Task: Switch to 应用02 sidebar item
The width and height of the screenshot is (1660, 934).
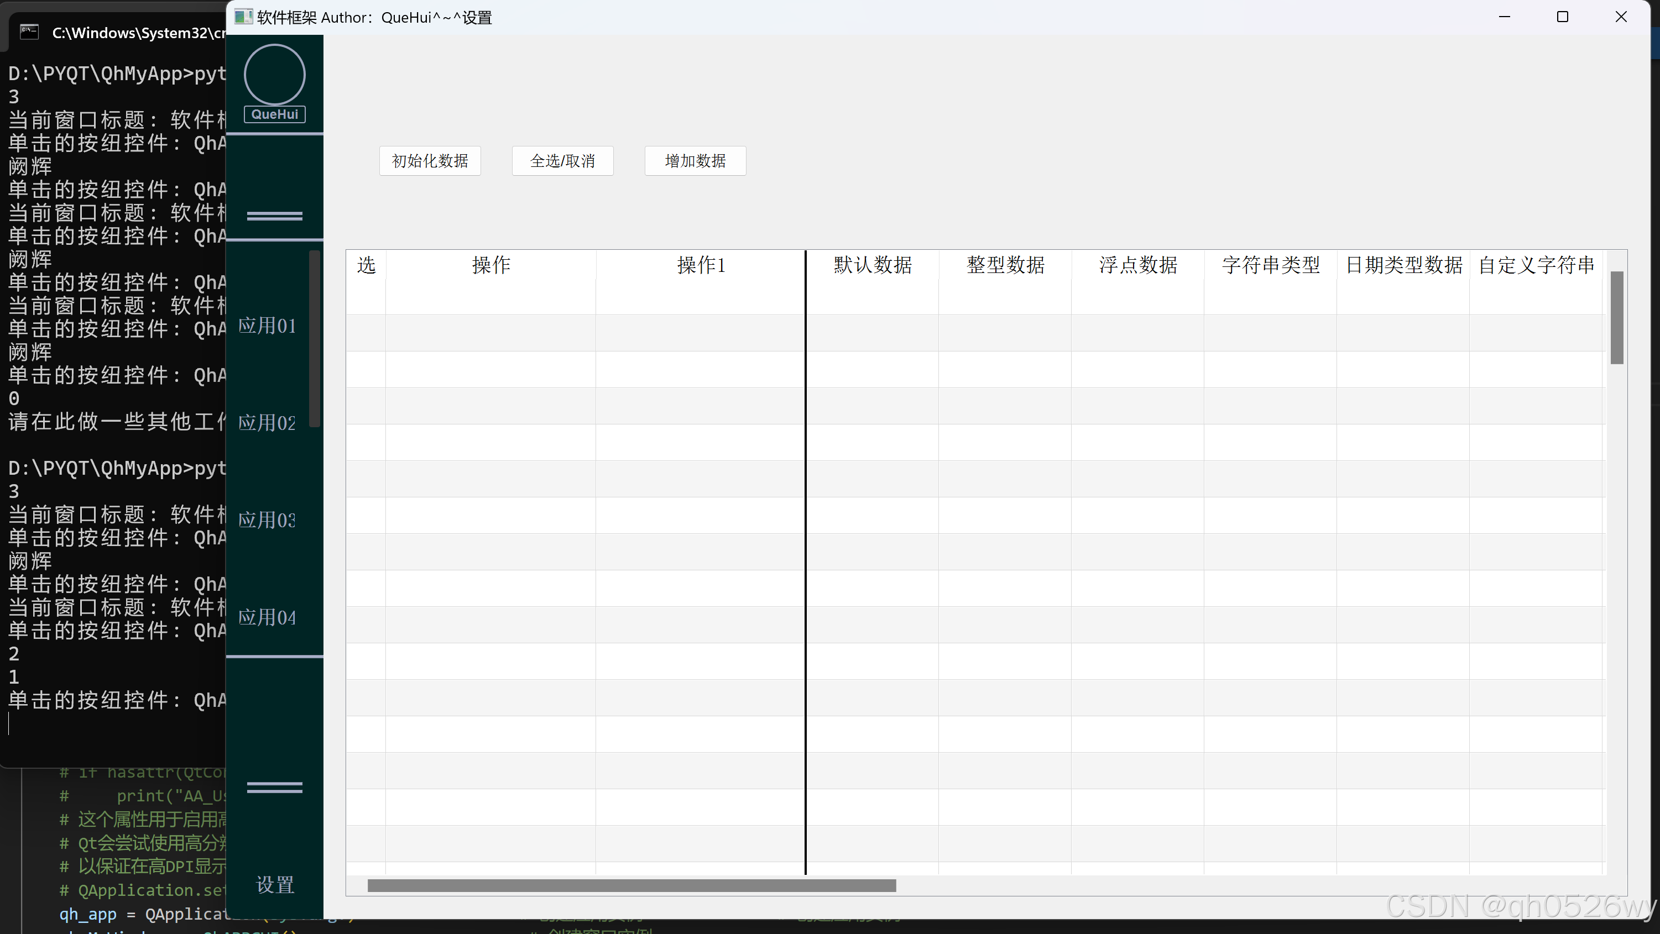Action: (268, 423)
